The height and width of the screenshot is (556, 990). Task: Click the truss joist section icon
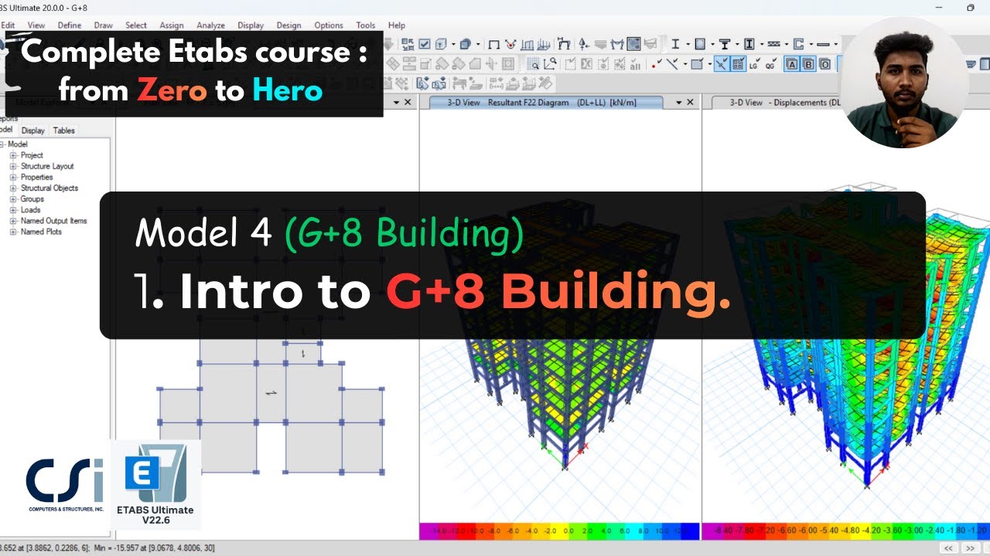pos(773,44)
